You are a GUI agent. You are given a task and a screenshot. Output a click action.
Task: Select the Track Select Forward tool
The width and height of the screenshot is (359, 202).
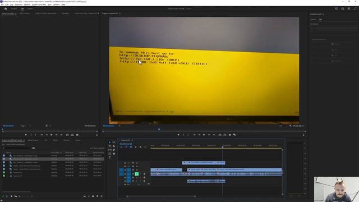114,142
